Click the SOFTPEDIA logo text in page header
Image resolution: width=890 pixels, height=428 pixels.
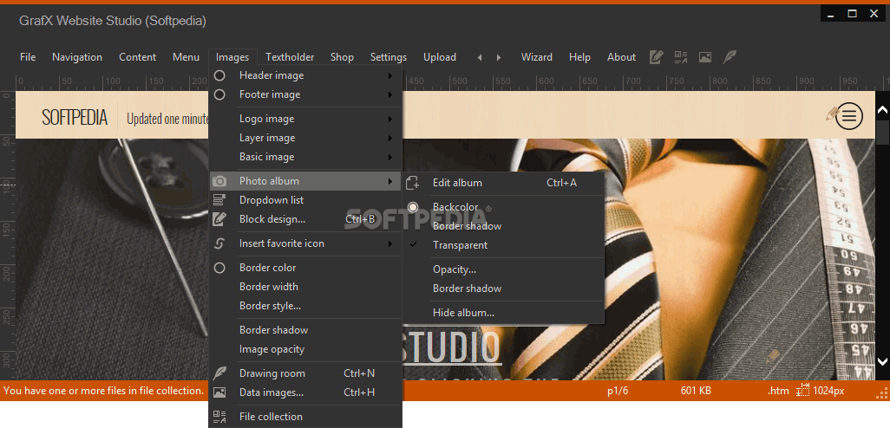[75, 117]
